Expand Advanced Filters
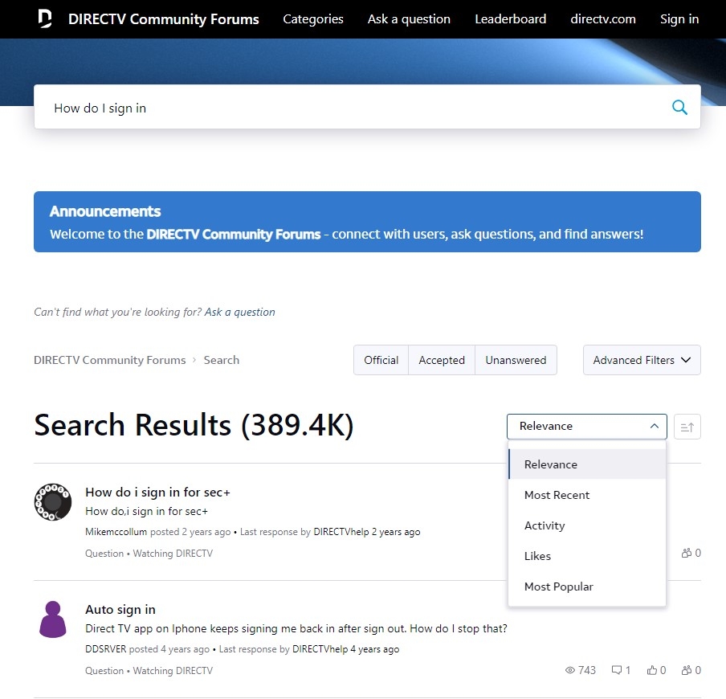 [641, 360]
